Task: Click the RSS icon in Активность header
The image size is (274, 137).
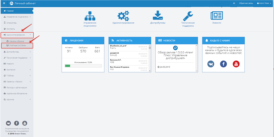Action: 113,41
